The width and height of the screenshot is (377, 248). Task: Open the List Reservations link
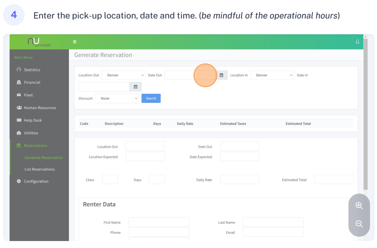39,169
